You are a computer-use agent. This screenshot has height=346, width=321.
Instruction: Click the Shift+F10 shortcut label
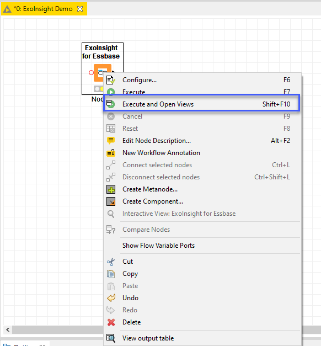pos(276,104)
